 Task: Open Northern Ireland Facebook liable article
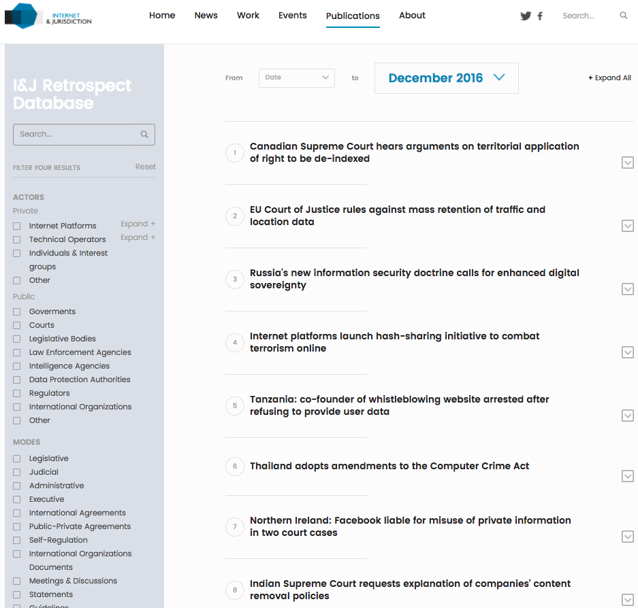pyautogui.click(x=410, y=526)
